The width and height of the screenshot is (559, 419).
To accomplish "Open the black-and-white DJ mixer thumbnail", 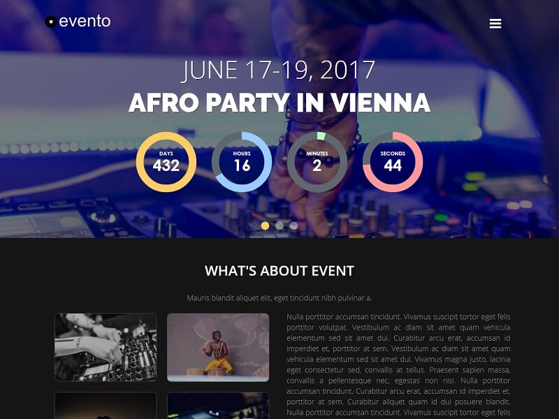I will [x=106, y=347].
